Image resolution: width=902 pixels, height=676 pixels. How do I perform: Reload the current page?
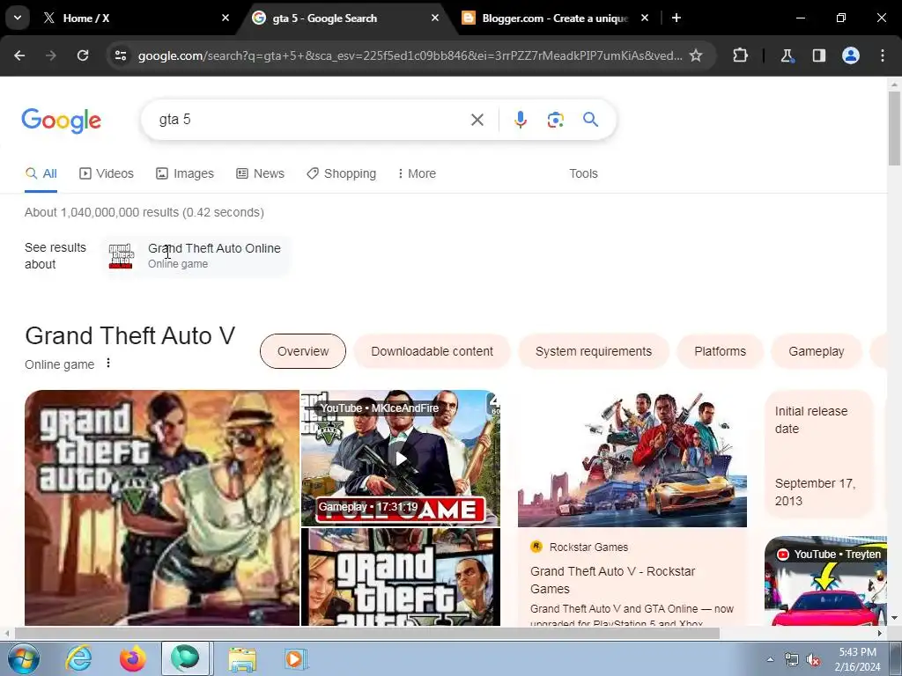[83, 55]
